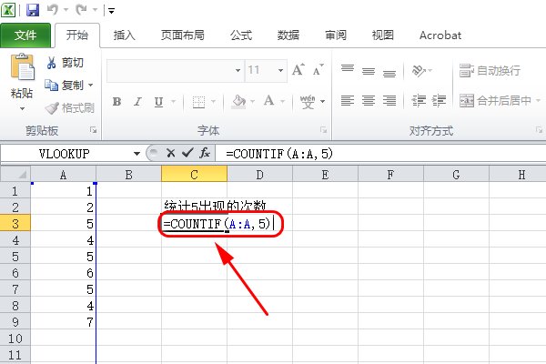Viewport: 546px width, 364px height.
Task: Open the 文件 (File) tab
Action: (25, 35)
